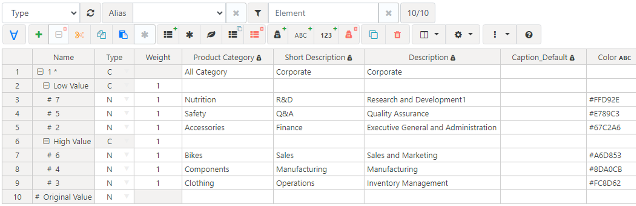This screenshot has width=636, height=206.
Task: Click the grey remove element icon
Action: [59, 35]
